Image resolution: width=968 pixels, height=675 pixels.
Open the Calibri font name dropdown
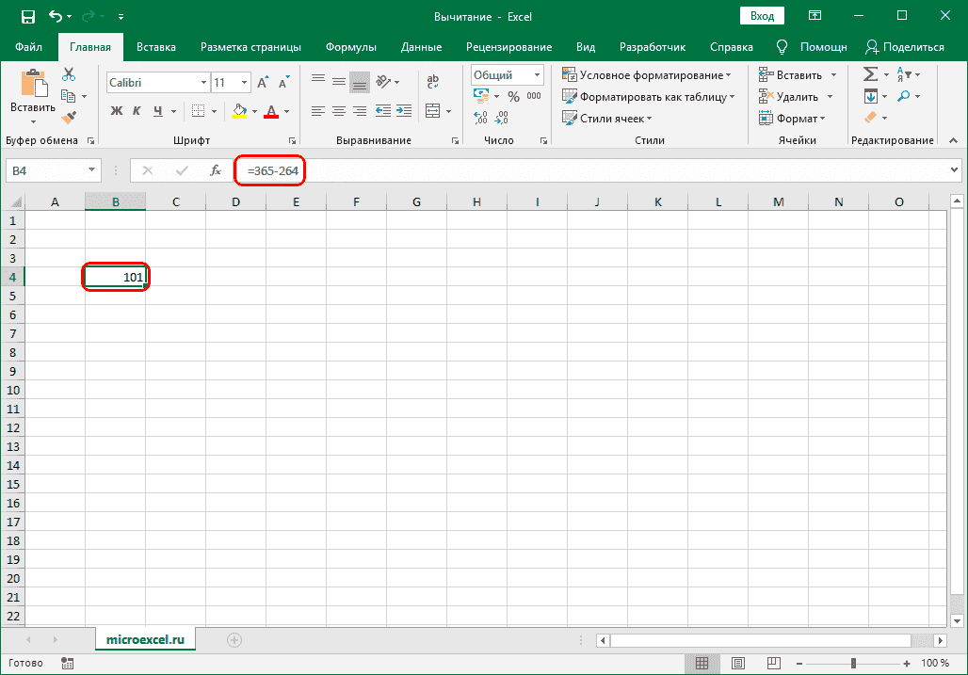coord(203,83)
